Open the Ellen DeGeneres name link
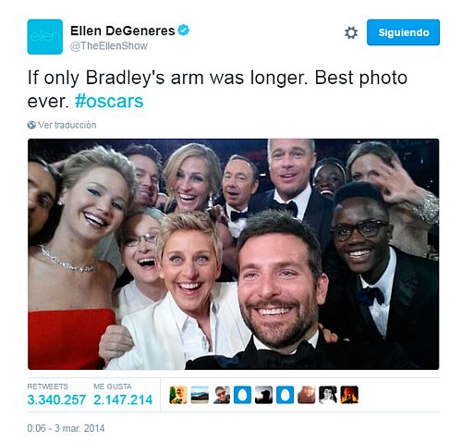The height and width of the screenshot is (442, 462). [123, 31]
